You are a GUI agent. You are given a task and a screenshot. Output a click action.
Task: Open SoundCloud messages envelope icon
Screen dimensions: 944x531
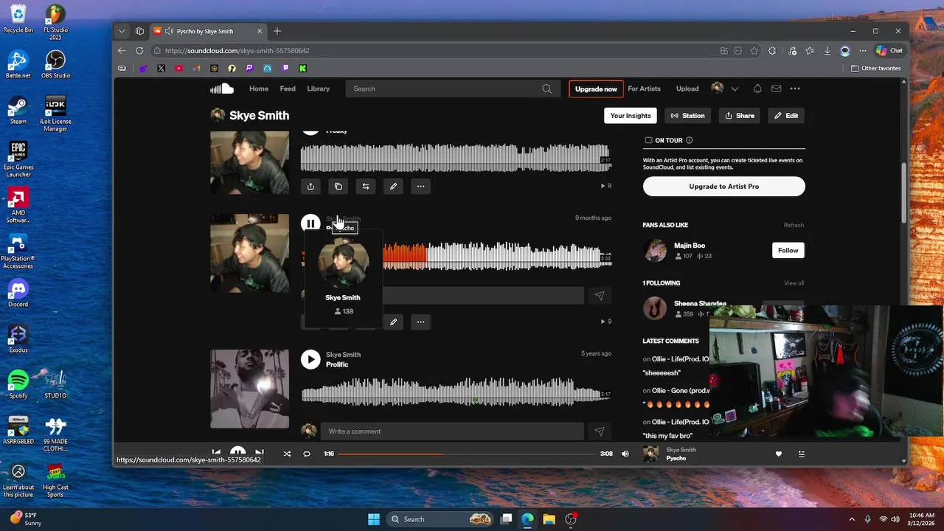tap(776, 88)
